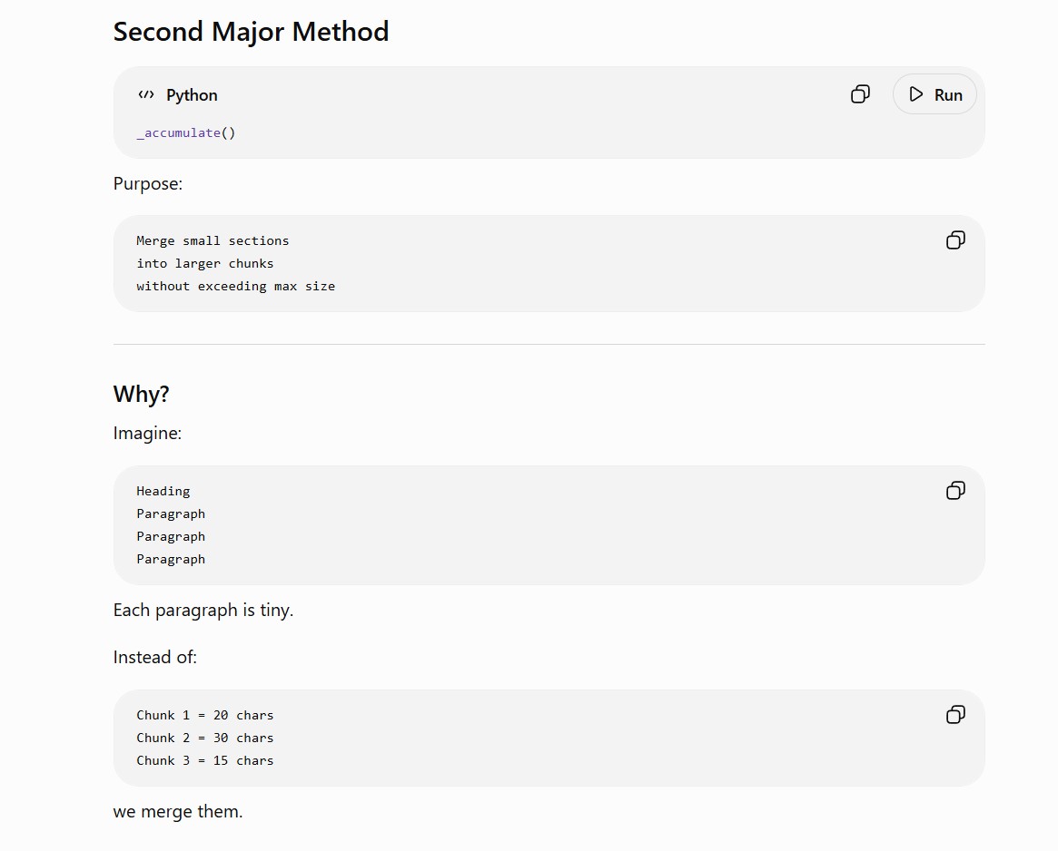Click the 'Chunk 2 = 30 chars' line

pos(205,738)
